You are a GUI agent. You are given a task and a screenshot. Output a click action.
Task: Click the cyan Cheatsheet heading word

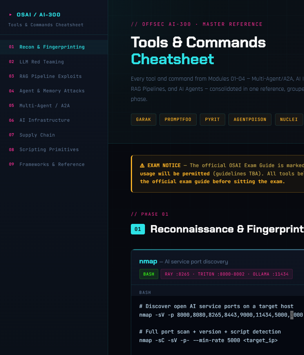[172, 59]
